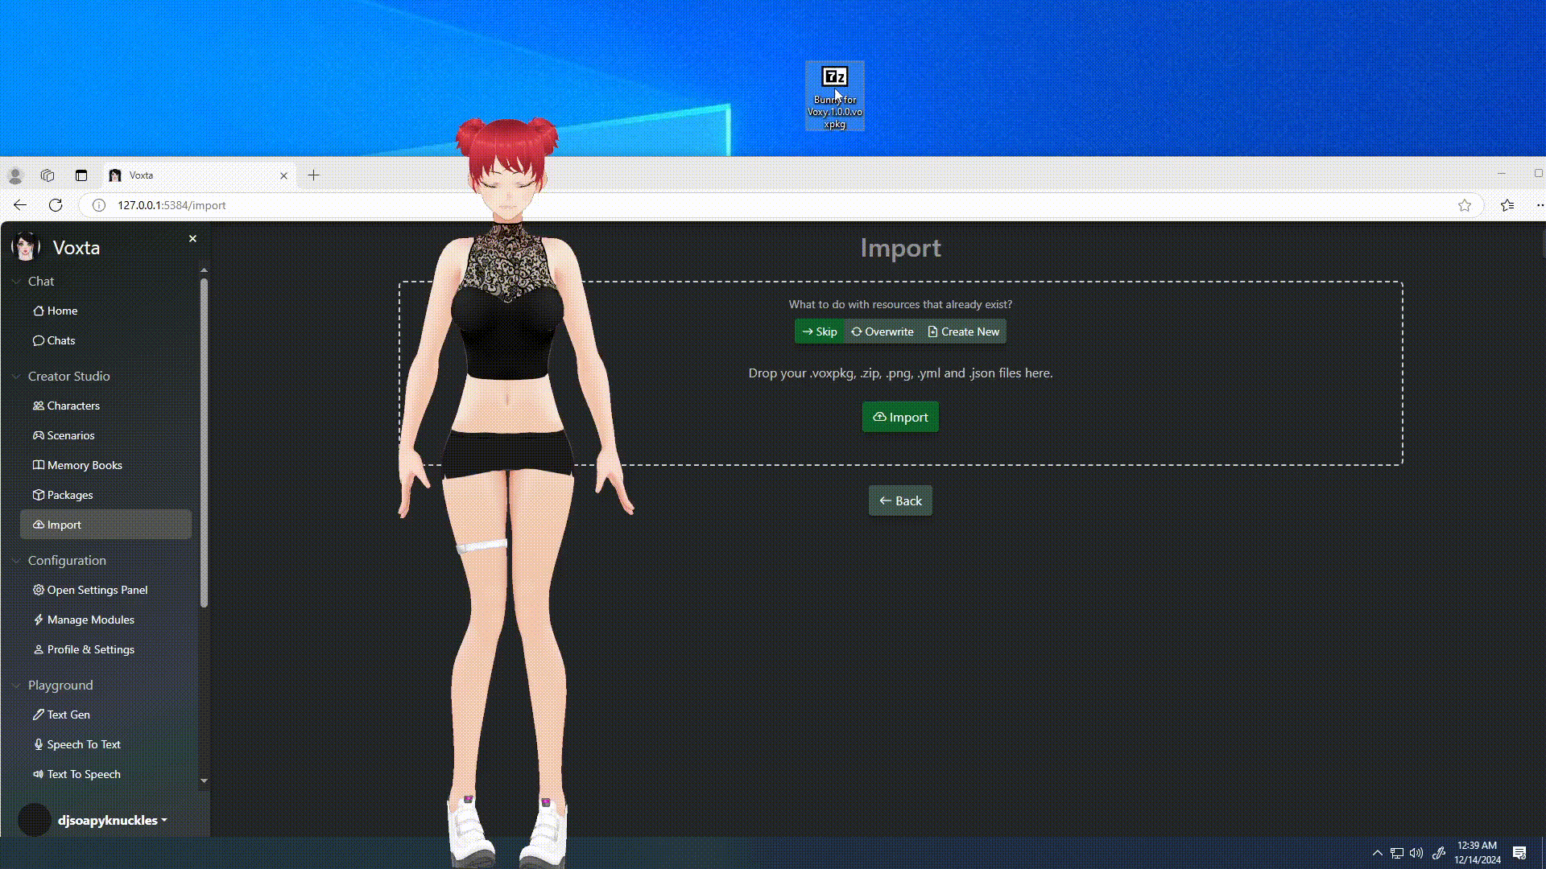Click the drop zone text area
The width and height of the screenshot is (1546, 869).
[900, 373]
